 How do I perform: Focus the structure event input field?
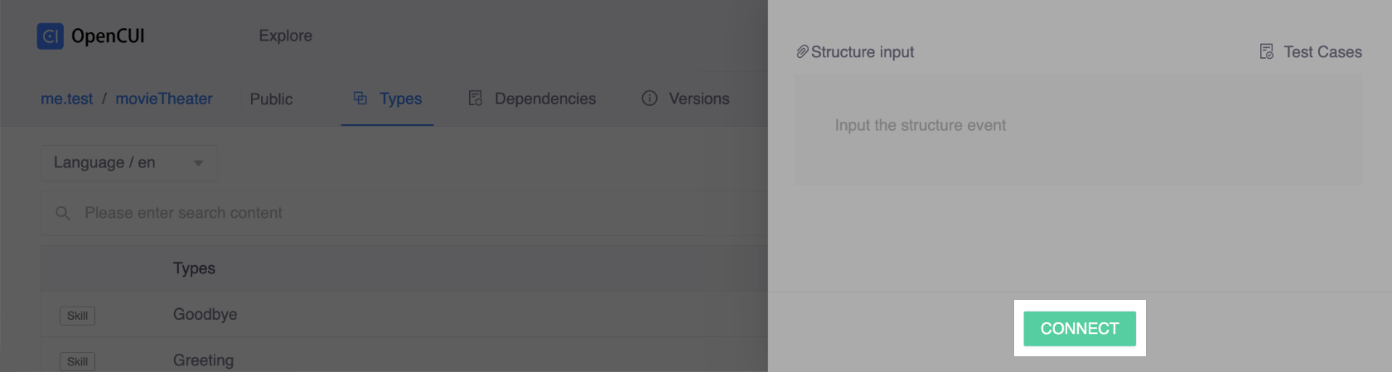click(x=1077, y=129)
